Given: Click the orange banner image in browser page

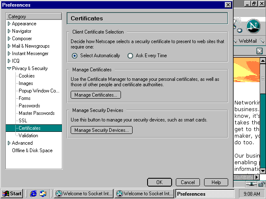Looking at the screenshot, I should 246,70.
